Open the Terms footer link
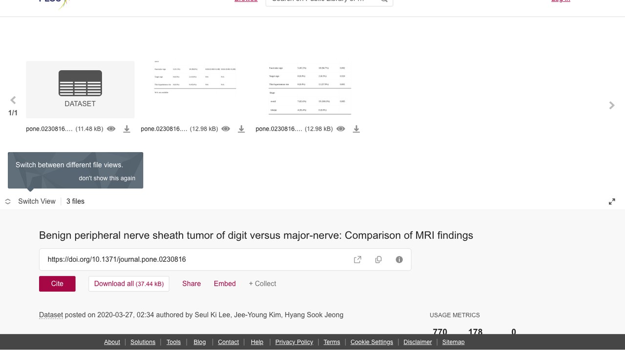 332,342
